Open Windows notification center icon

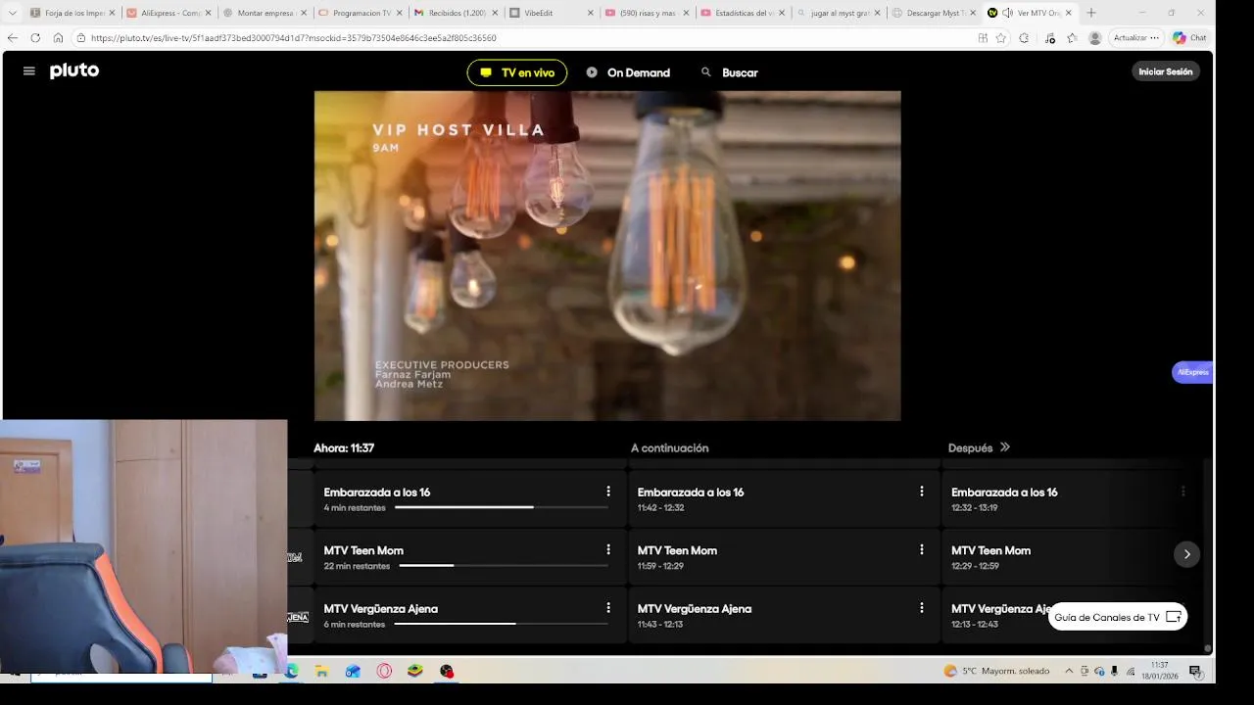(1195, 671)
